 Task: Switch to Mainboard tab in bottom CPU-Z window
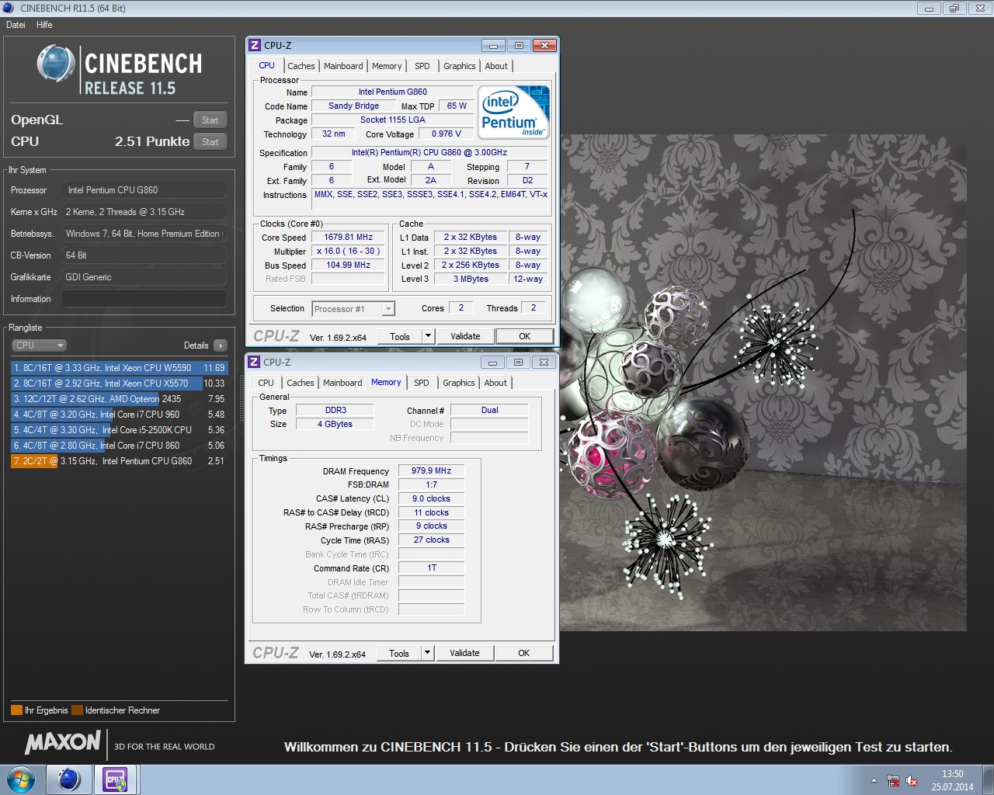click(x=342, y=383)
